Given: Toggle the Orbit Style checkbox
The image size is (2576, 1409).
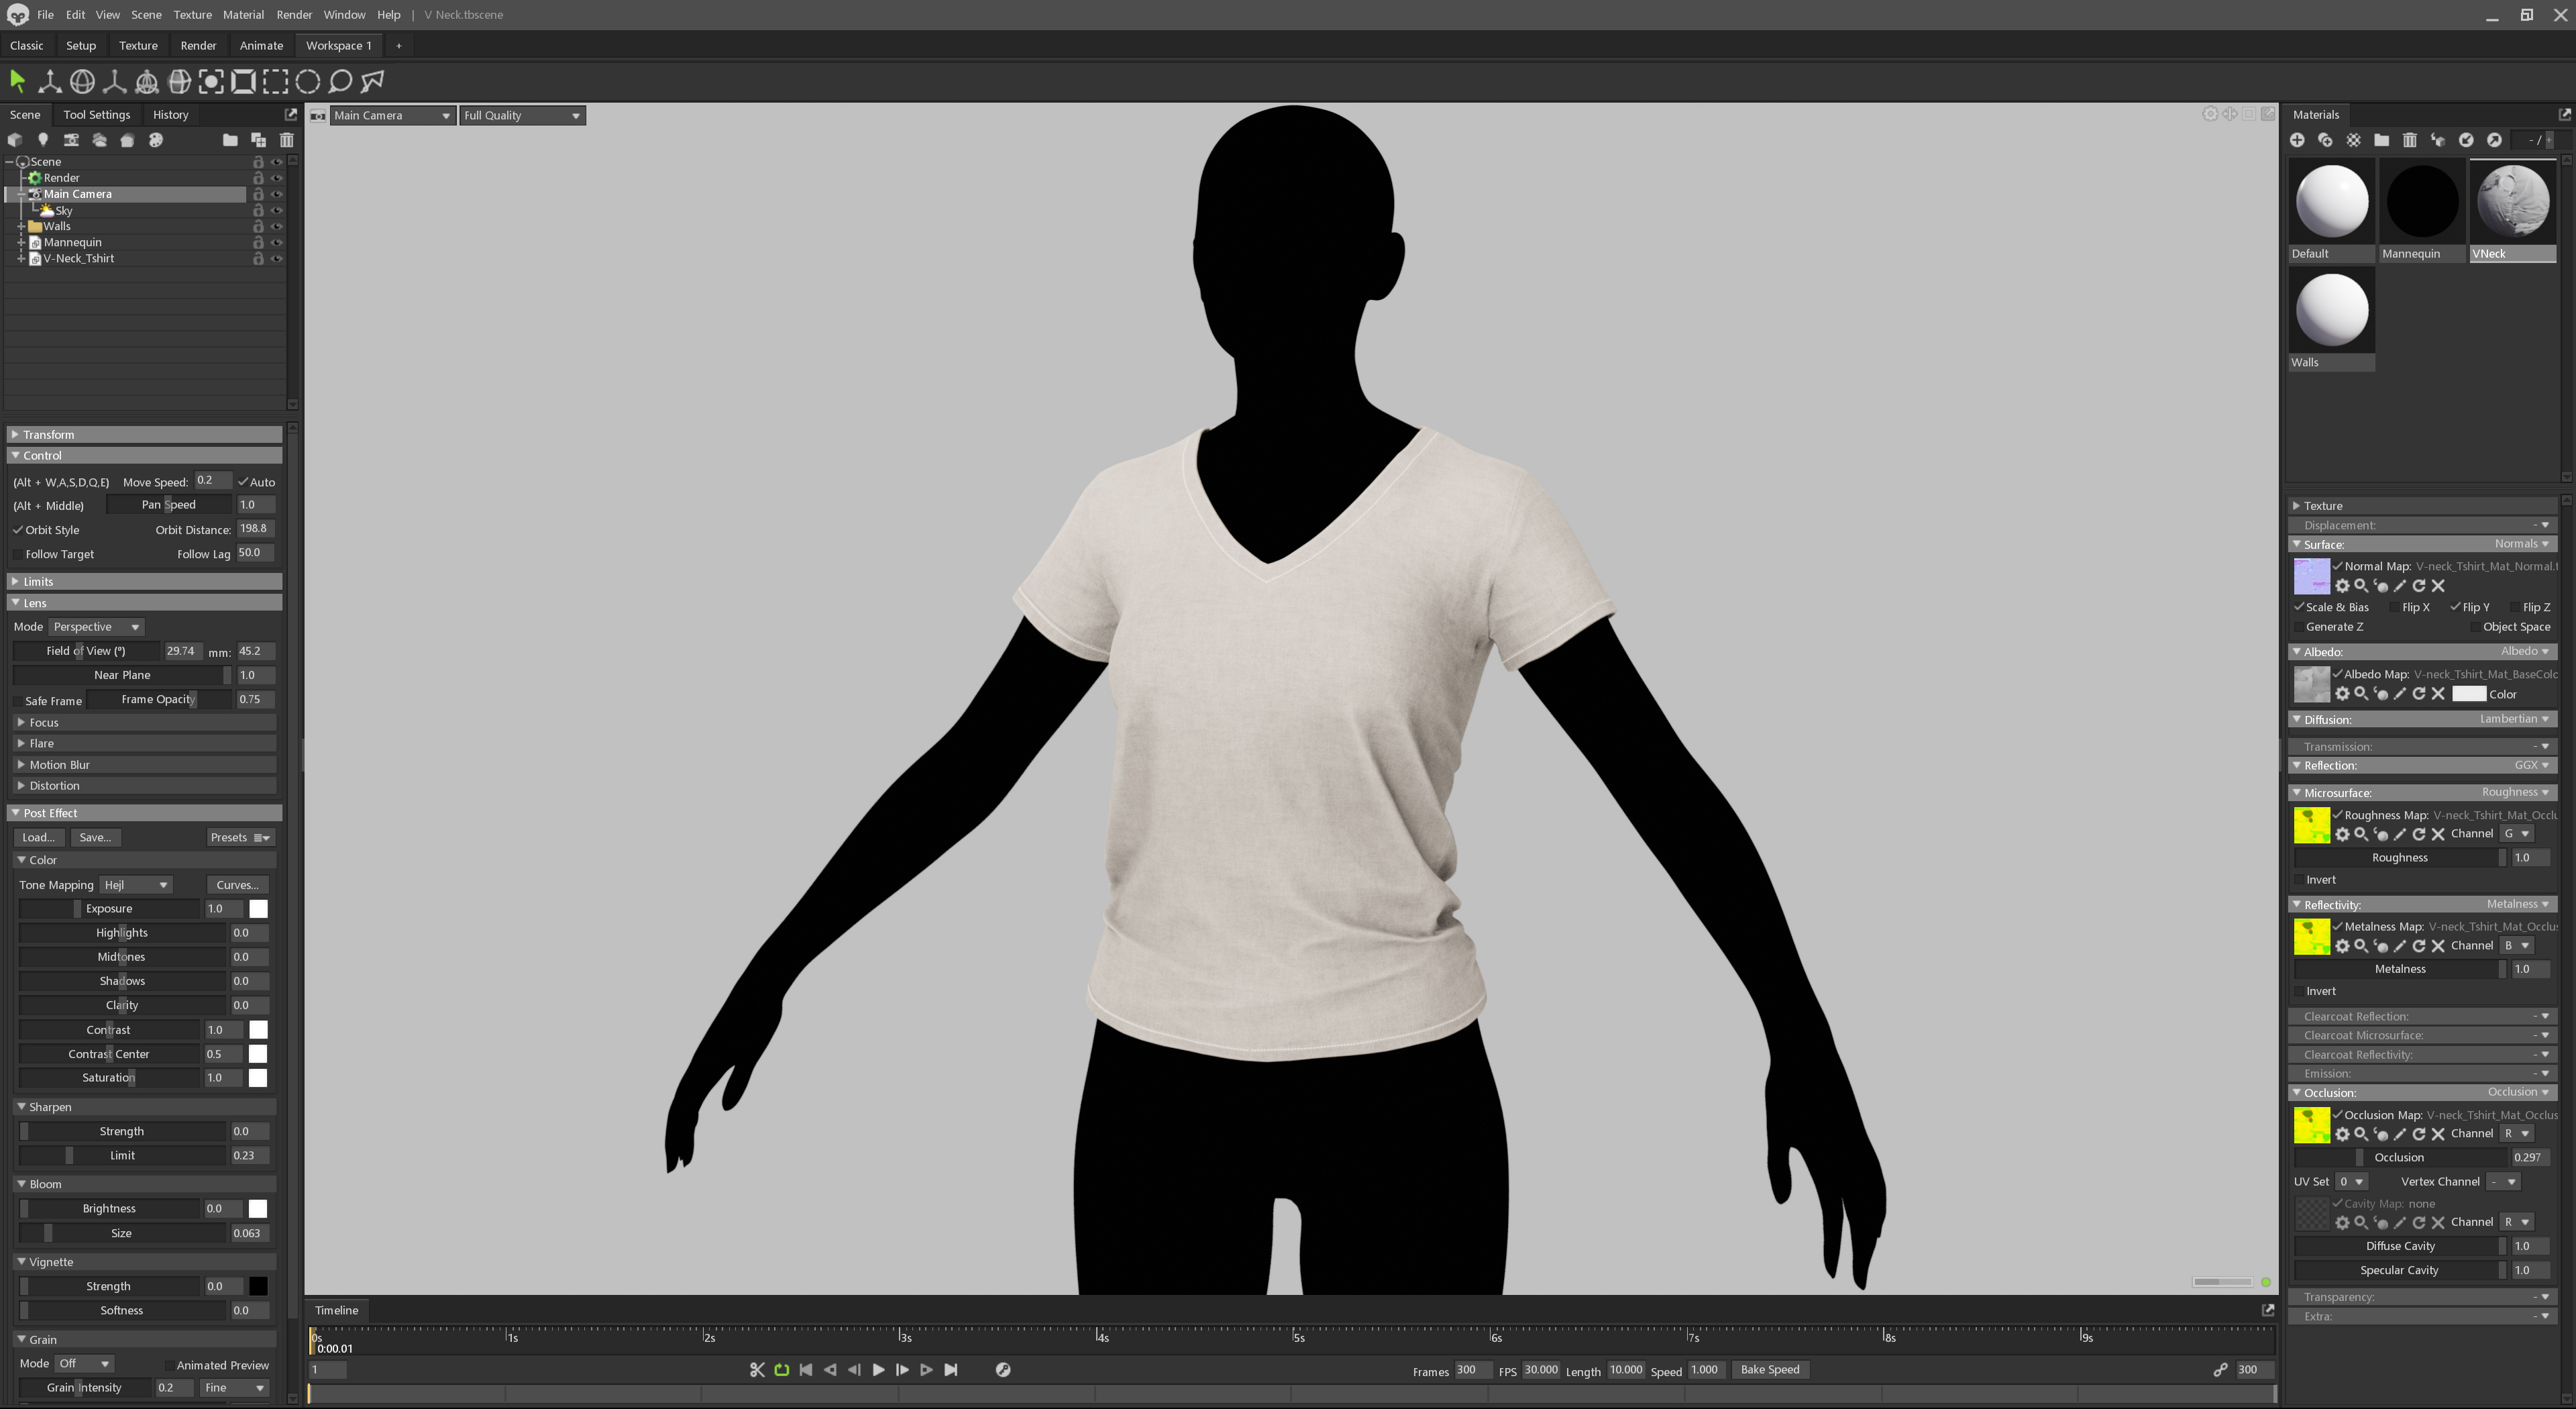Looking at the screenshot, I should [x=18, y=530].
